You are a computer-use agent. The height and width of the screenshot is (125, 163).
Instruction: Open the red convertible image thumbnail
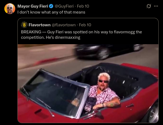tap(88, 84)
